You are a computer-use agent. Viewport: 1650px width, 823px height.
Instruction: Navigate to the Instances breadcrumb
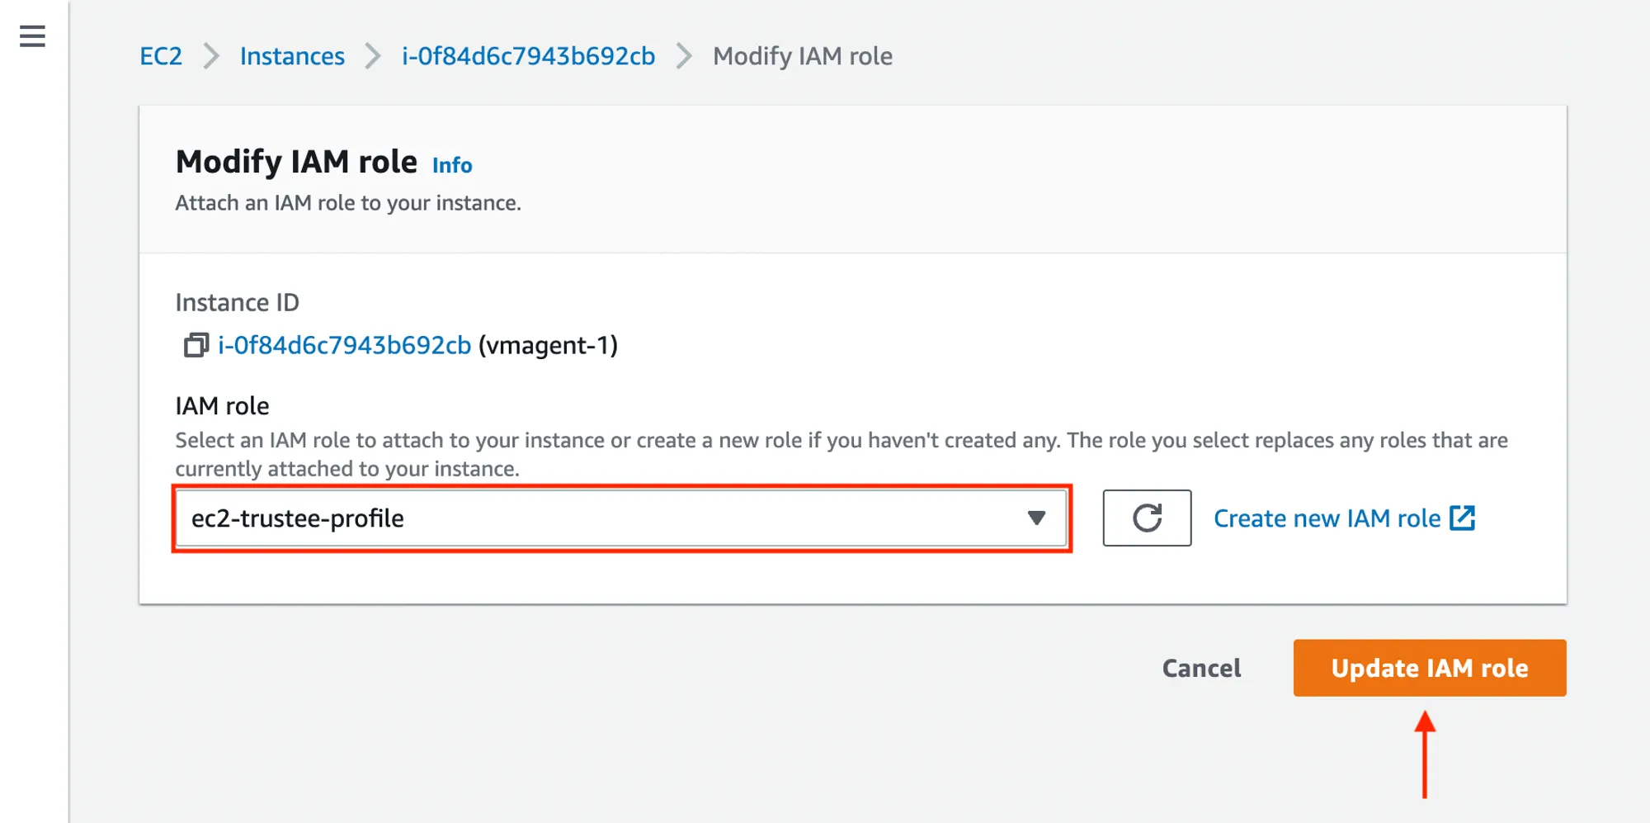[292, 56]
